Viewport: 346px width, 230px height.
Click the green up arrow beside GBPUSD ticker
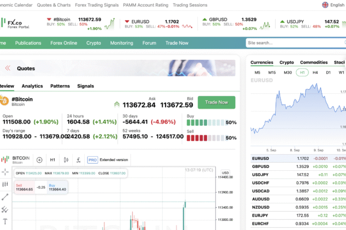[205, 20]
